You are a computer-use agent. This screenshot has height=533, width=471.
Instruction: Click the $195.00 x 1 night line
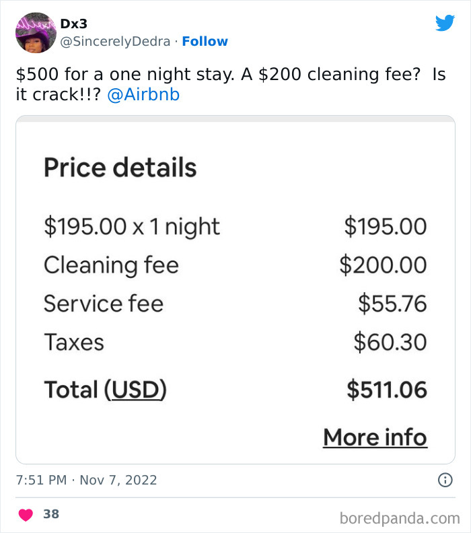(x=132, y=227)
